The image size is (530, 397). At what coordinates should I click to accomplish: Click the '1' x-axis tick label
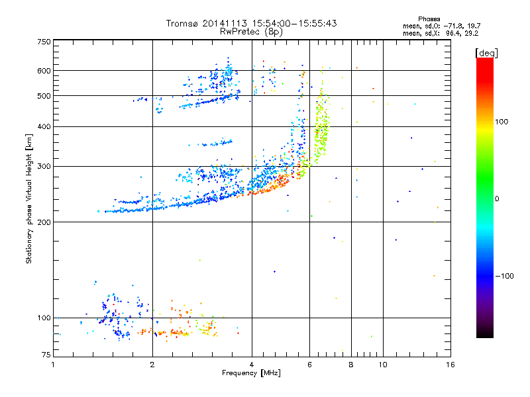click(53, 365)
